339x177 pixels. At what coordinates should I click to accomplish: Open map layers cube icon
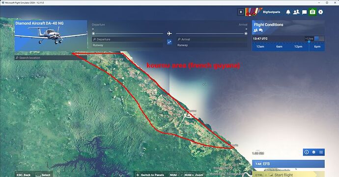tap(314, 152)
